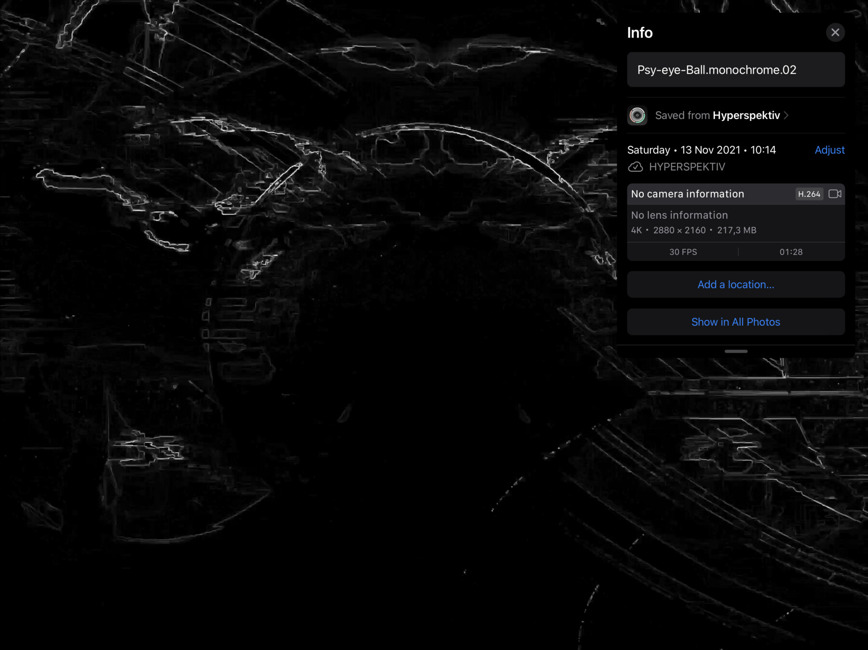This screenshot has width=868, height=650.
Task: Open the app attribution chevron
Action: pos(787,115)
